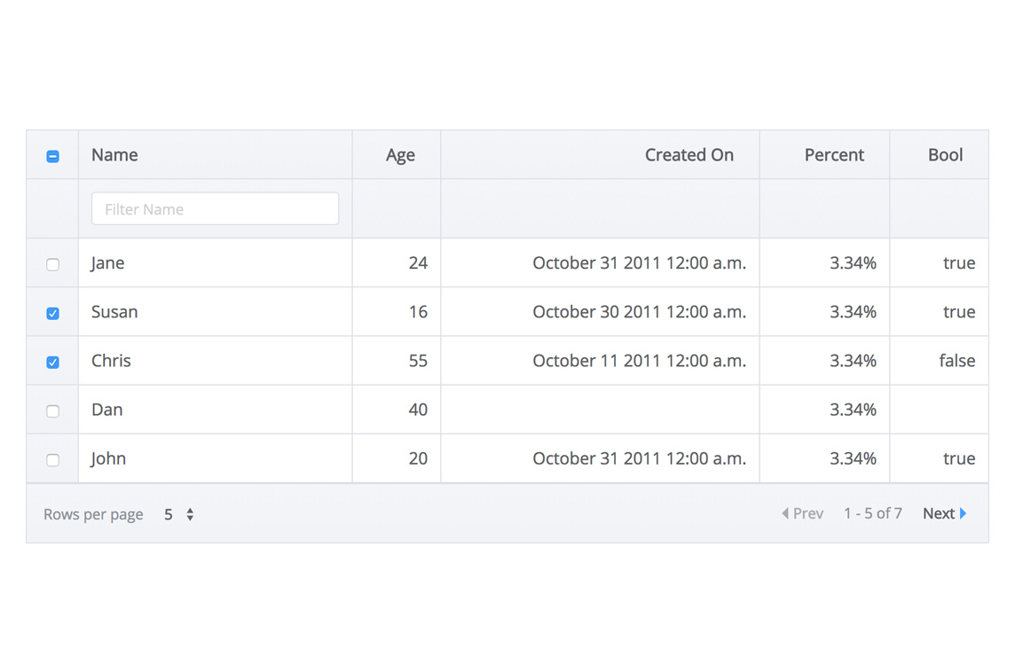Viewport: 1015px width, 672px height.
Task: Click the Next page arrow icon
Action: click(x=964, y=513)
